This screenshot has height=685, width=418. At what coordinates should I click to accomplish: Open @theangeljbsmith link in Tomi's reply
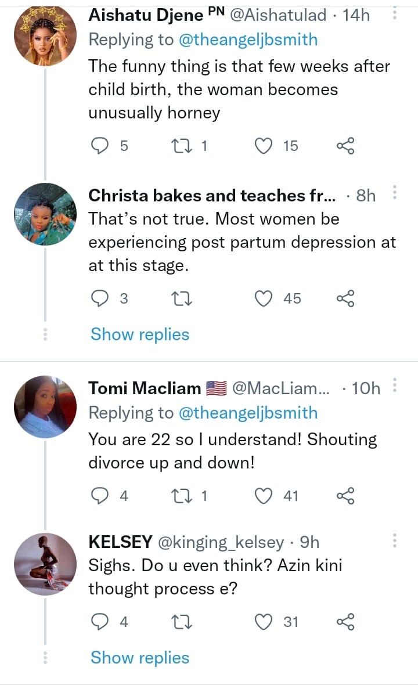tap(248, 413)
